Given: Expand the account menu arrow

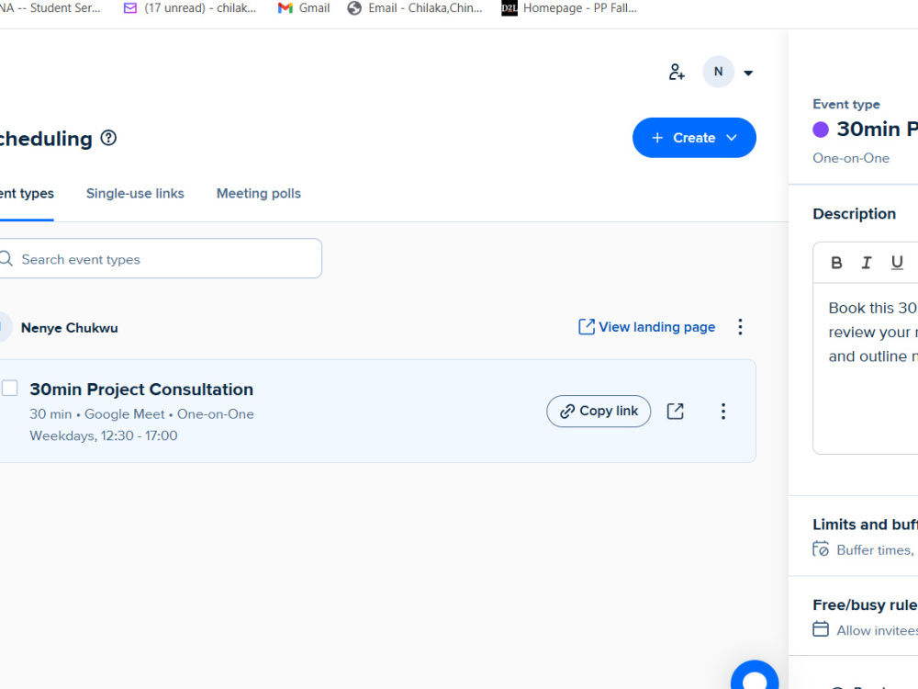Looking at the screenshot, I should tap(748, 73).
